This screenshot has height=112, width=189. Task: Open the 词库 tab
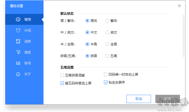point(24,41)
